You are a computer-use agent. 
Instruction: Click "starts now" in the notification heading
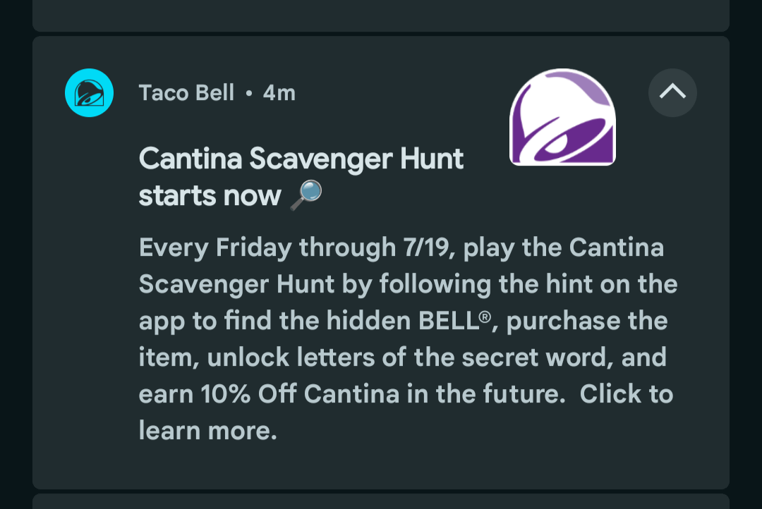pos(210,195)
